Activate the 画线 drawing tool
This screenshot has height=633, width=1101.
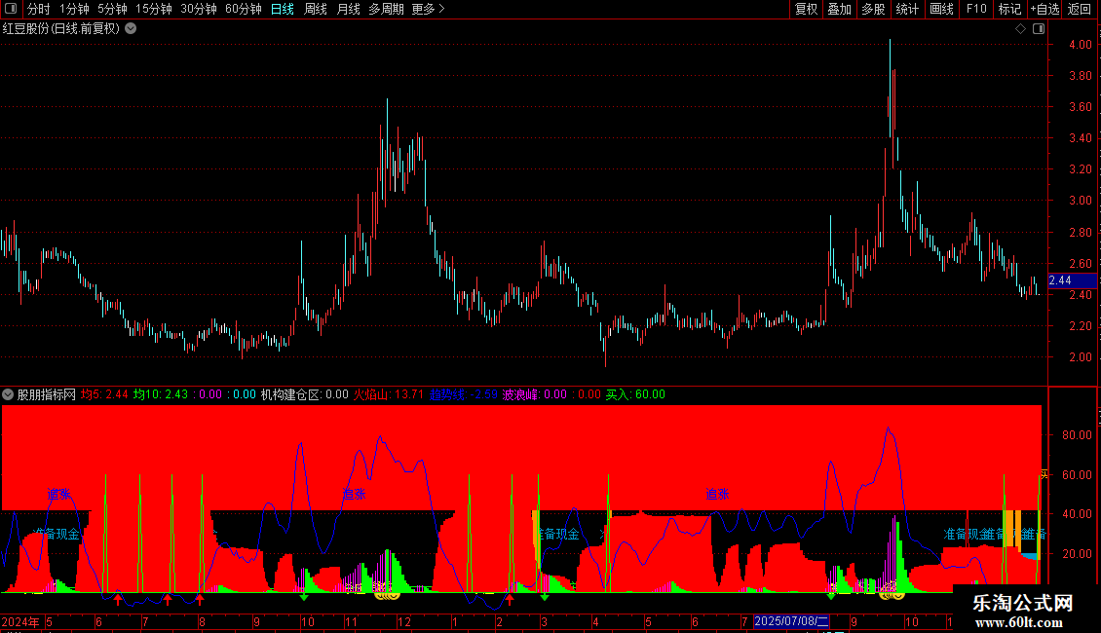pos(941,9)
